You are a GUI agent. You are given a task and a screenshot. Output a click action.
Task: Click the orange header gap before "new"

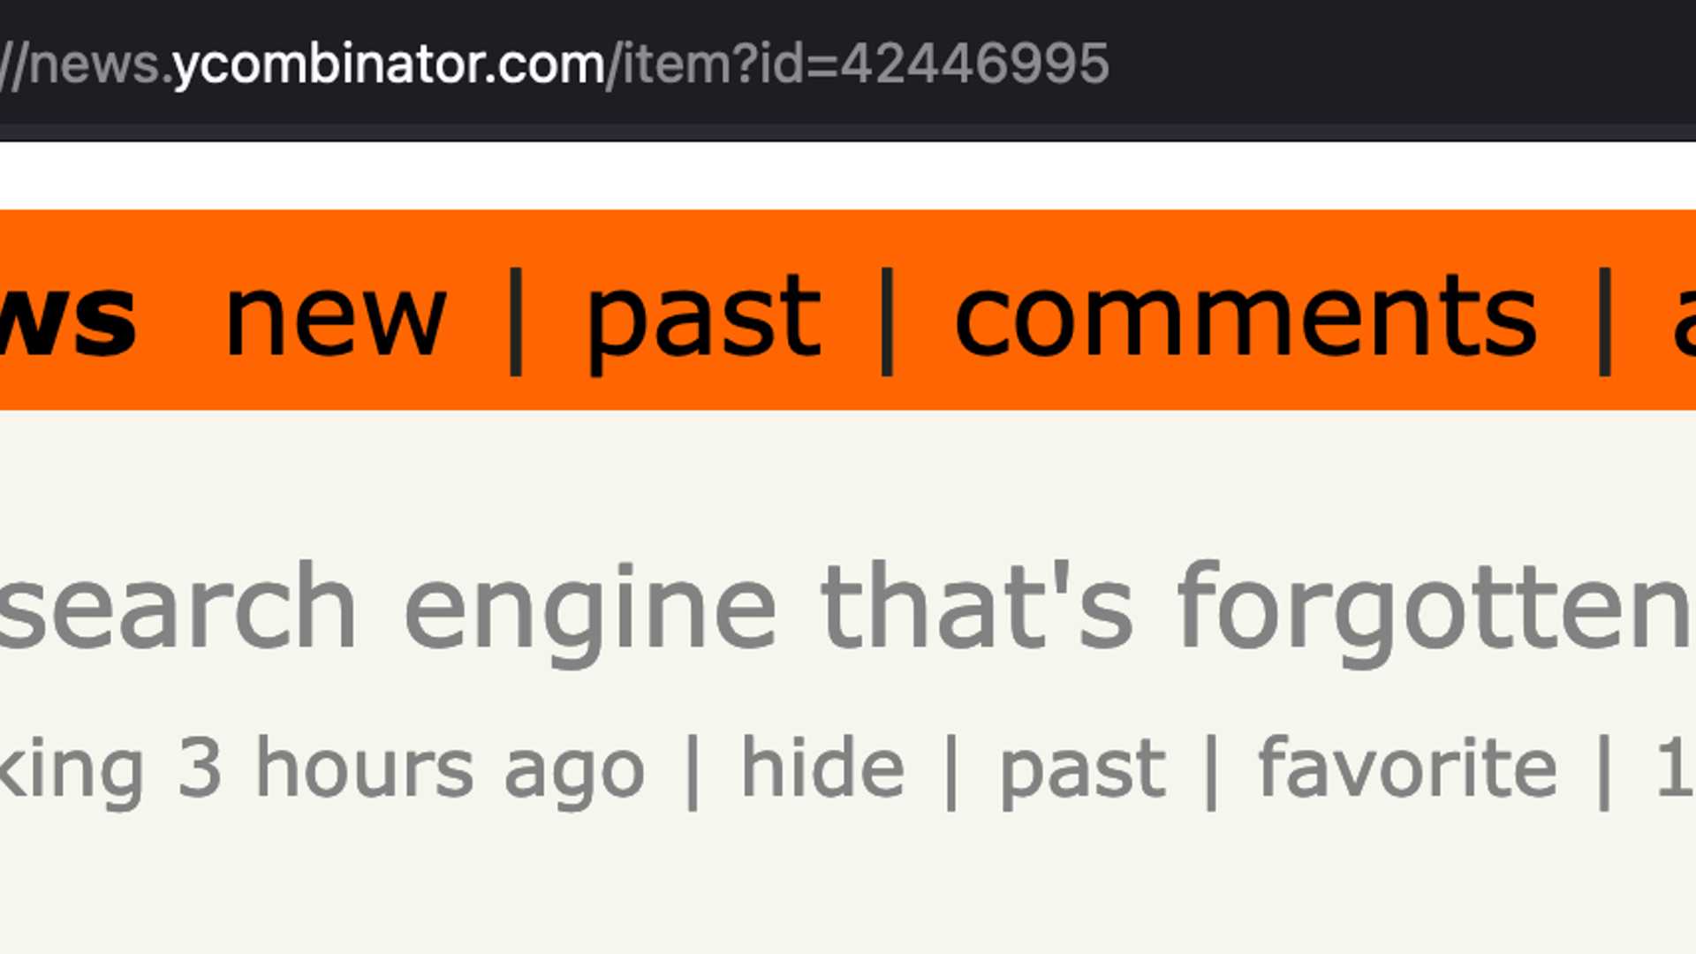tap(181, 318)
